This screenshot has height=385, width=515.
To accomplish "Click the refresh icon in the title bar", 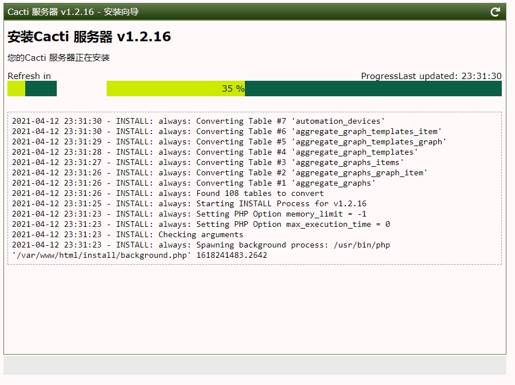I will [496, 12].
